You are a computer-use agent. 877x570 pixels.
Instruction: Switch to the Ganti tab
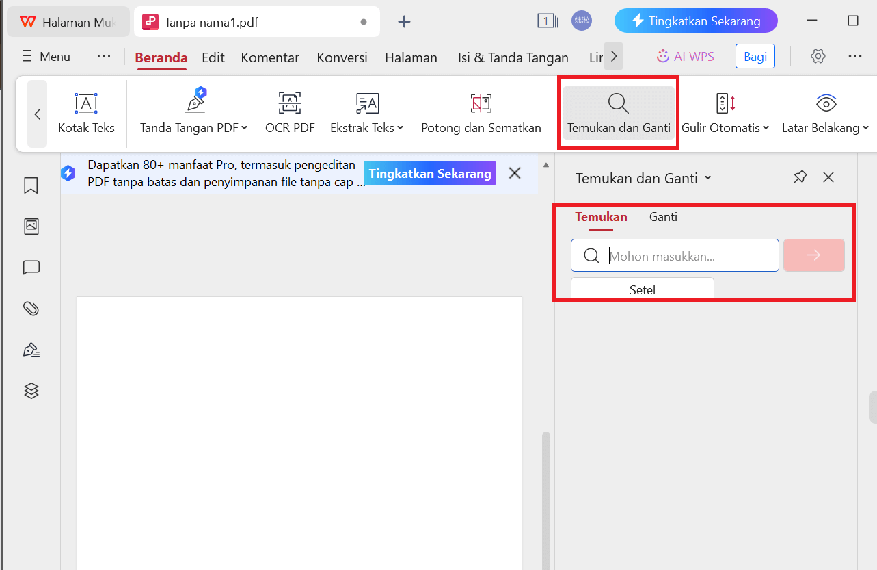tap(662, 217)
